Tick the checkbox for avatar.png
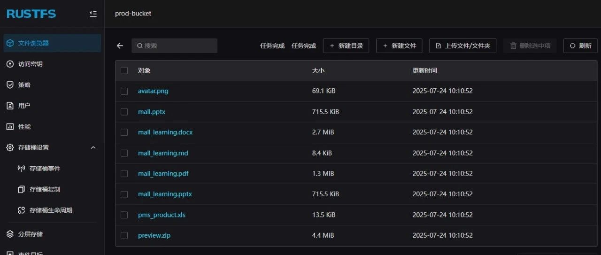601x255 pixels. coord(124,91)
